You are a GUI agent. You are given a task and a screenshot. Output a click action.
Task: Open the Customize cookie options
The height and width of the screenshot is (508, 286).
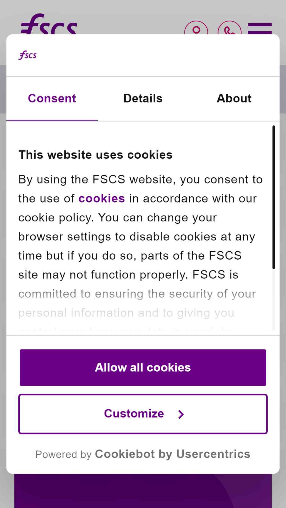point(143,414)
